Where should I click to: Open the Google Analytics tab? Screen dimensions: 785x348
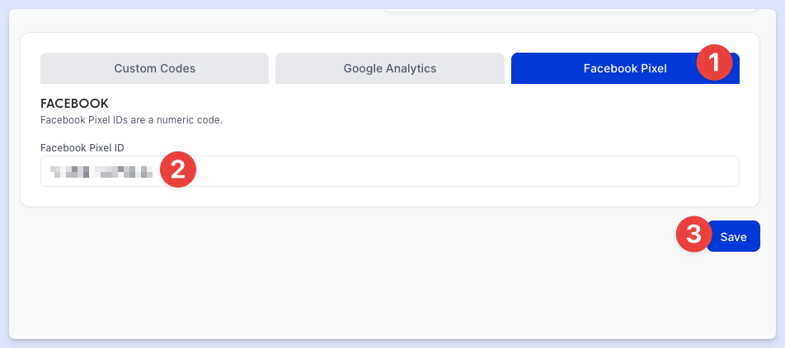389,68
